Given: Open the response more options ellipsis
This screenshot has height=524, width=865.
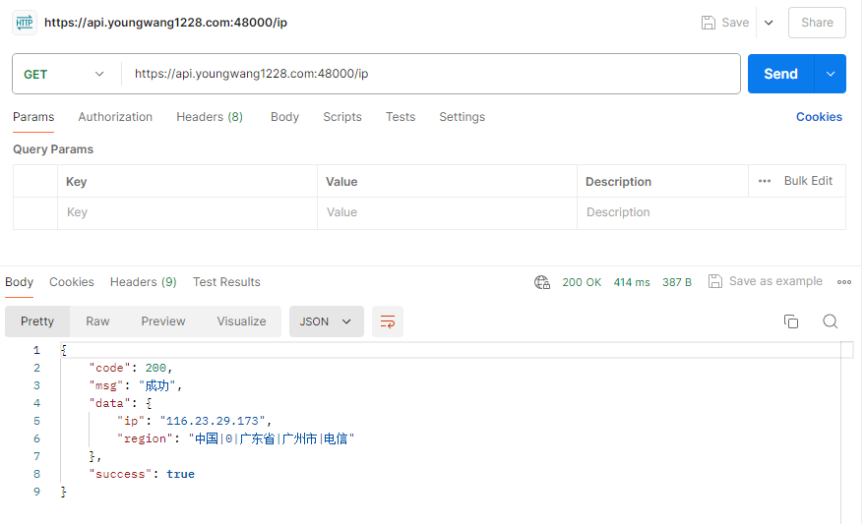Looking at the screenshot, I should point(843,282).
